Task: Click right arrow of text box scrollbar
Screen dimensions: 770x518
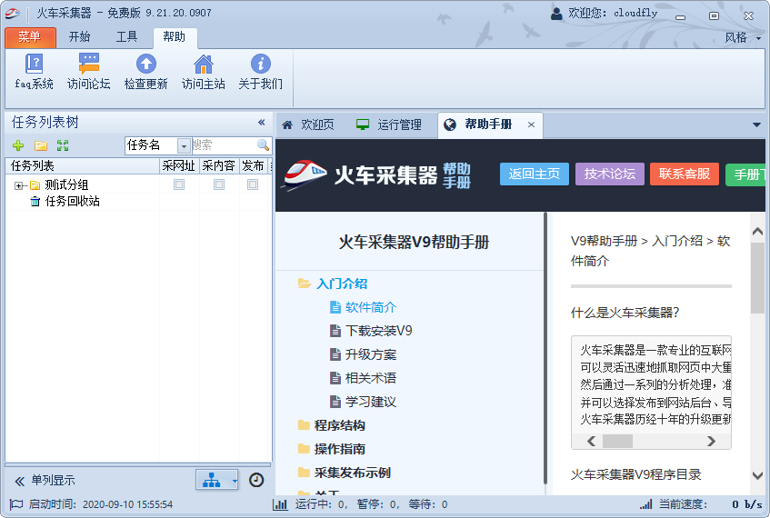Action: 711,441
